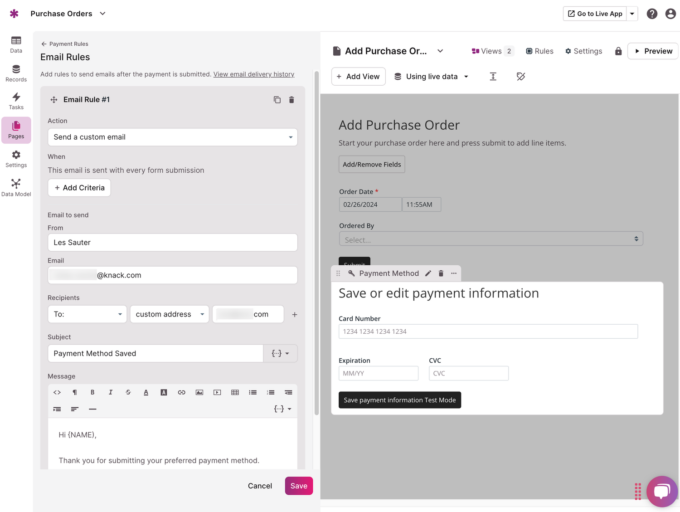Open the Using live data dropdown
The width and height of the screenshot is (680, 512).
click(x=431, y=76)
